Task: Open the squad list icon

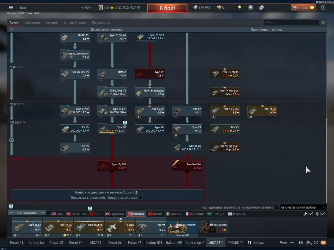Action: (x=301, y=242)
